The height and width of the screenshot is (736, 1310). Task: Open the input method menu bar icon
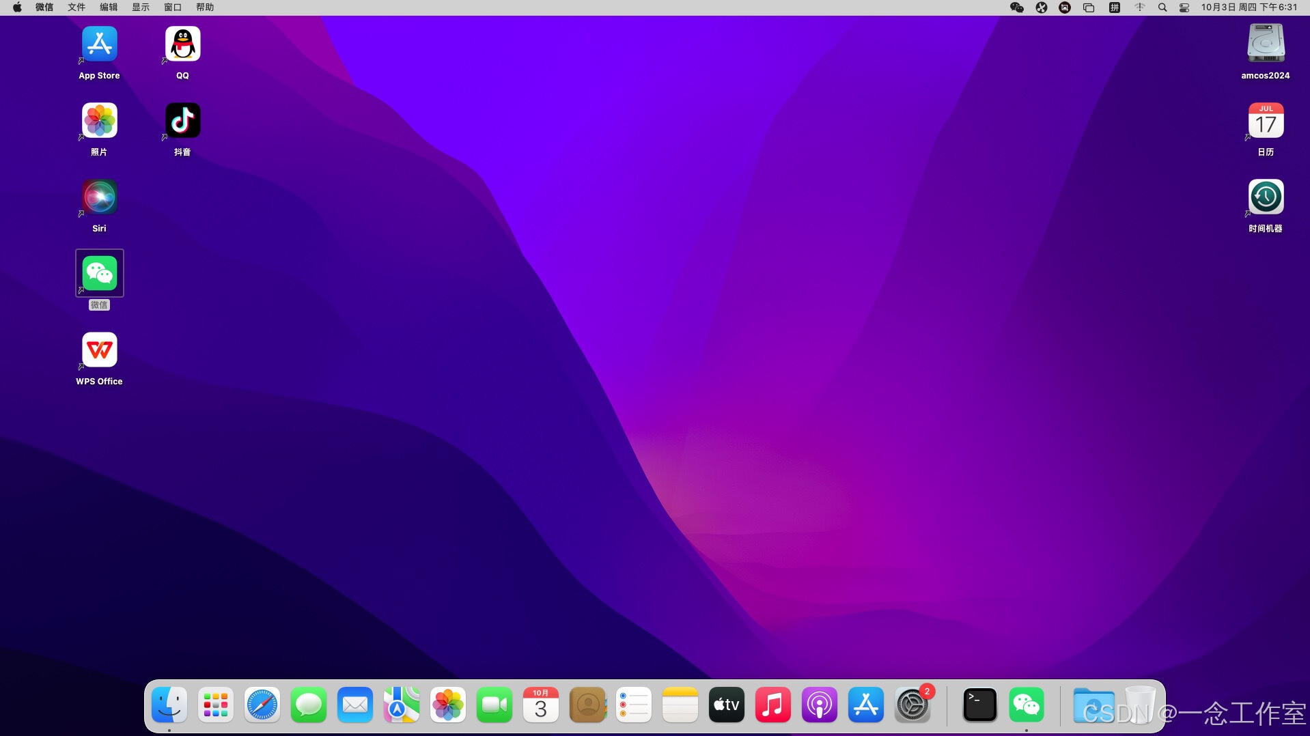(1115, 8)
